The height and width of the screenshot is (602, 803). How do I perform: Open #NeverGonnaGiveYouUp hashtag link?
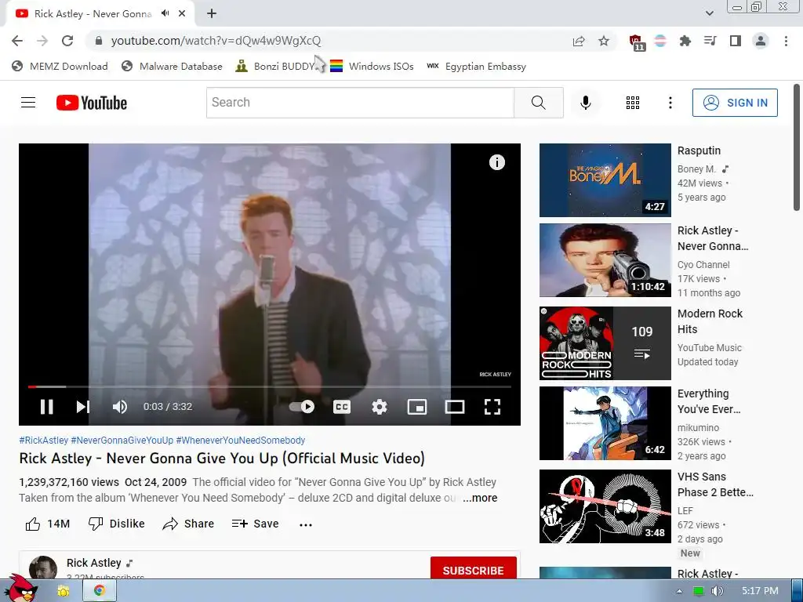click(x=122, y=441)
